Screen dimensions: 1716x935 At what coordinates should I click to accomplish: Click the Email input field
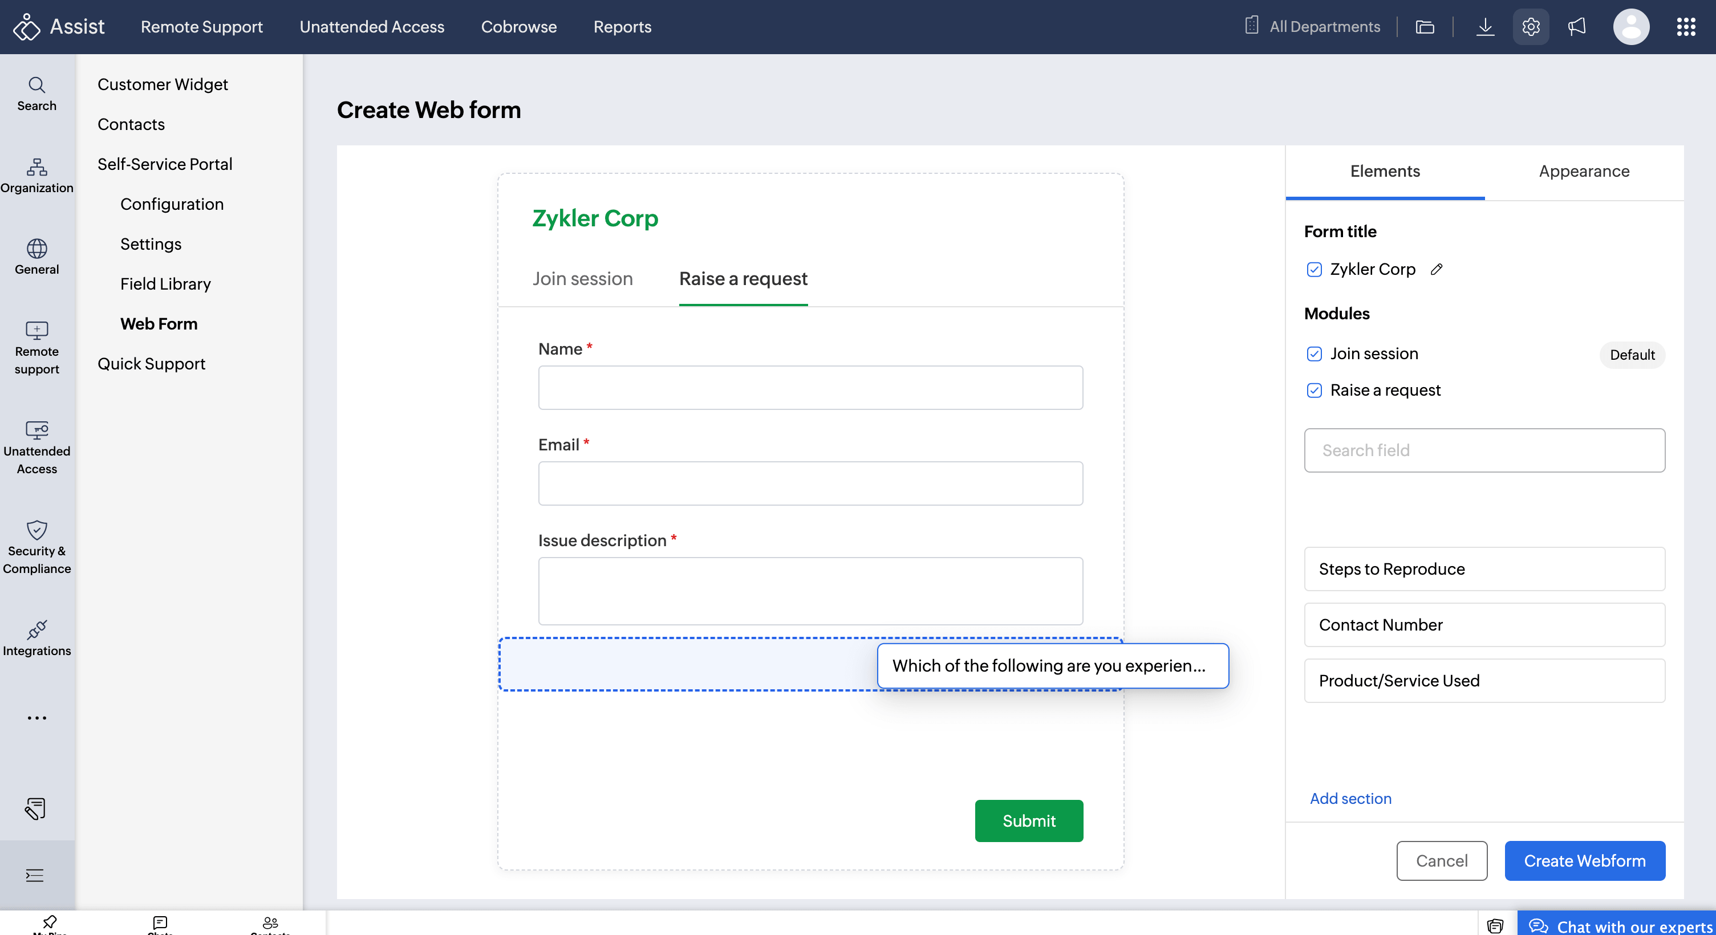coord(810,483)
